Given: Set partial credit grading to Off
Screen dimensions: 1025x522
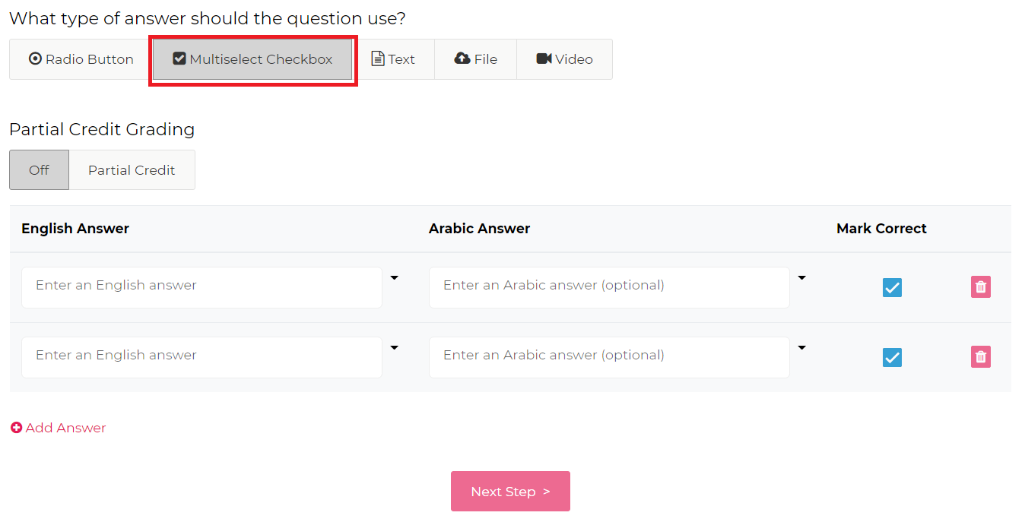Looking at the screenshot, I should [39, 170].
